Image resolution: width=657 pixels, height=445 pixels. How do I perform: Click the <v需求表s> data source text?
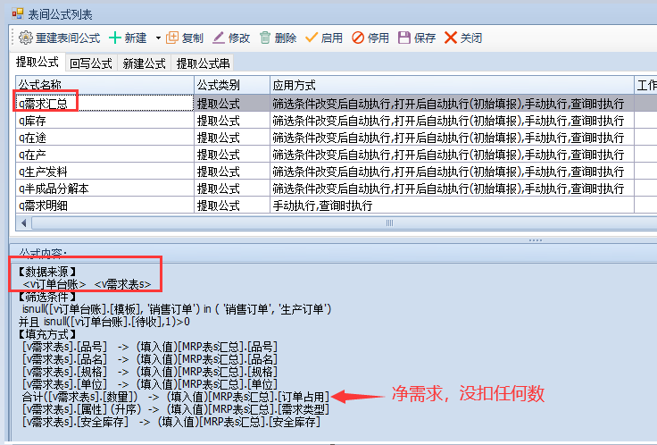pos(122,284)
